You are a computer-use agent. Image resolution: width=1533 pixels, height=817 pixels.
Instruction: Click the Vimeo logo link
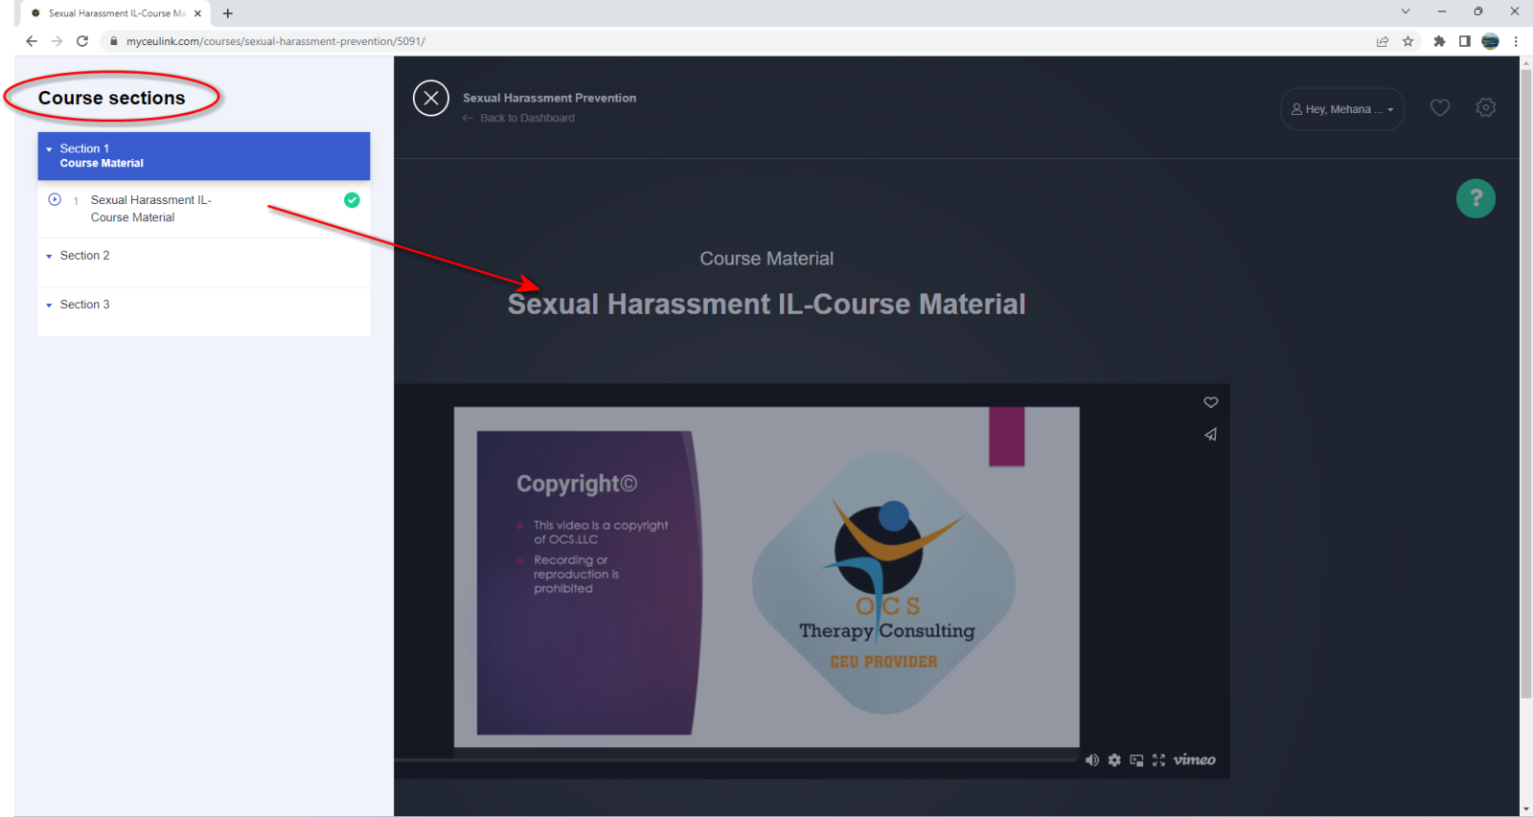(x=1194, y=760)
